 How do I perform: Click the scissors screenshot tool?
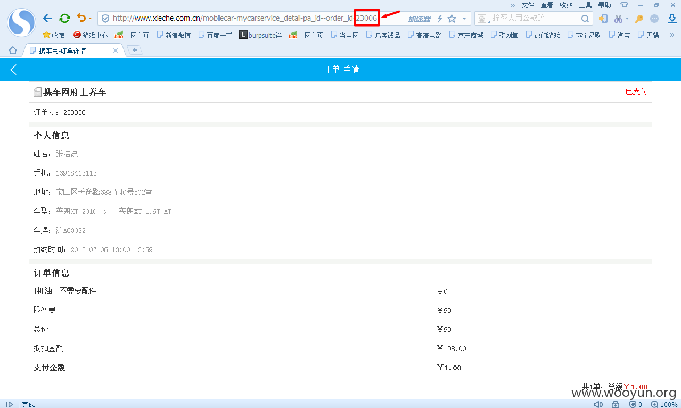(x=618, y=19)
